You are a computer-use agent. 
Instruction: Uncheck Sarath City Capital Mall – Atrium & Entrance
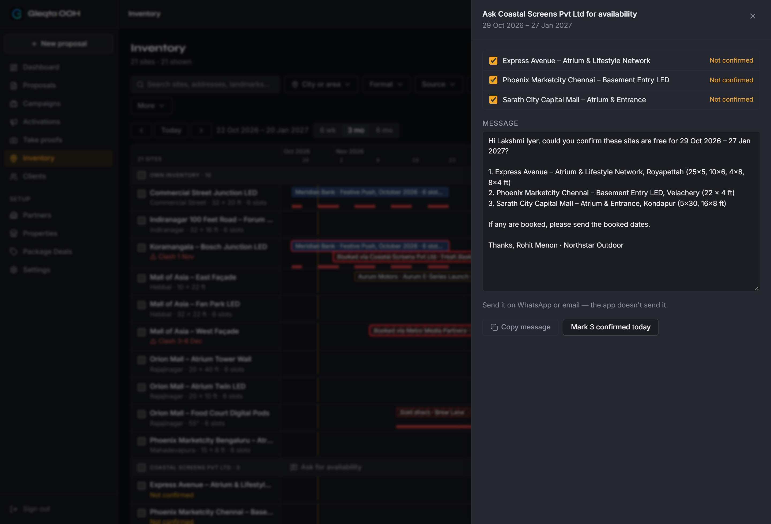(x=493, y=100)
